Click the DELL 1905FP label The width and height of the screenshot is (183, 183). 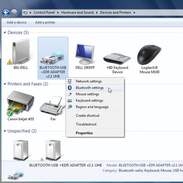(x=85, y=68)
